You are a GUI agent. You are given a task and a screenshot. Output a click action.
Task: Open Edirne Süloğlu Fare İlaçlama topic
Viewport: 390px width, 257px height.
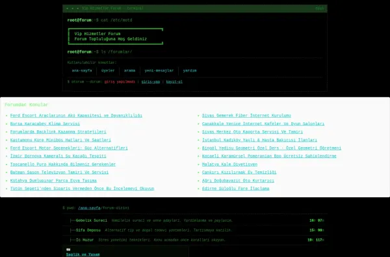(x=235, y=189)
